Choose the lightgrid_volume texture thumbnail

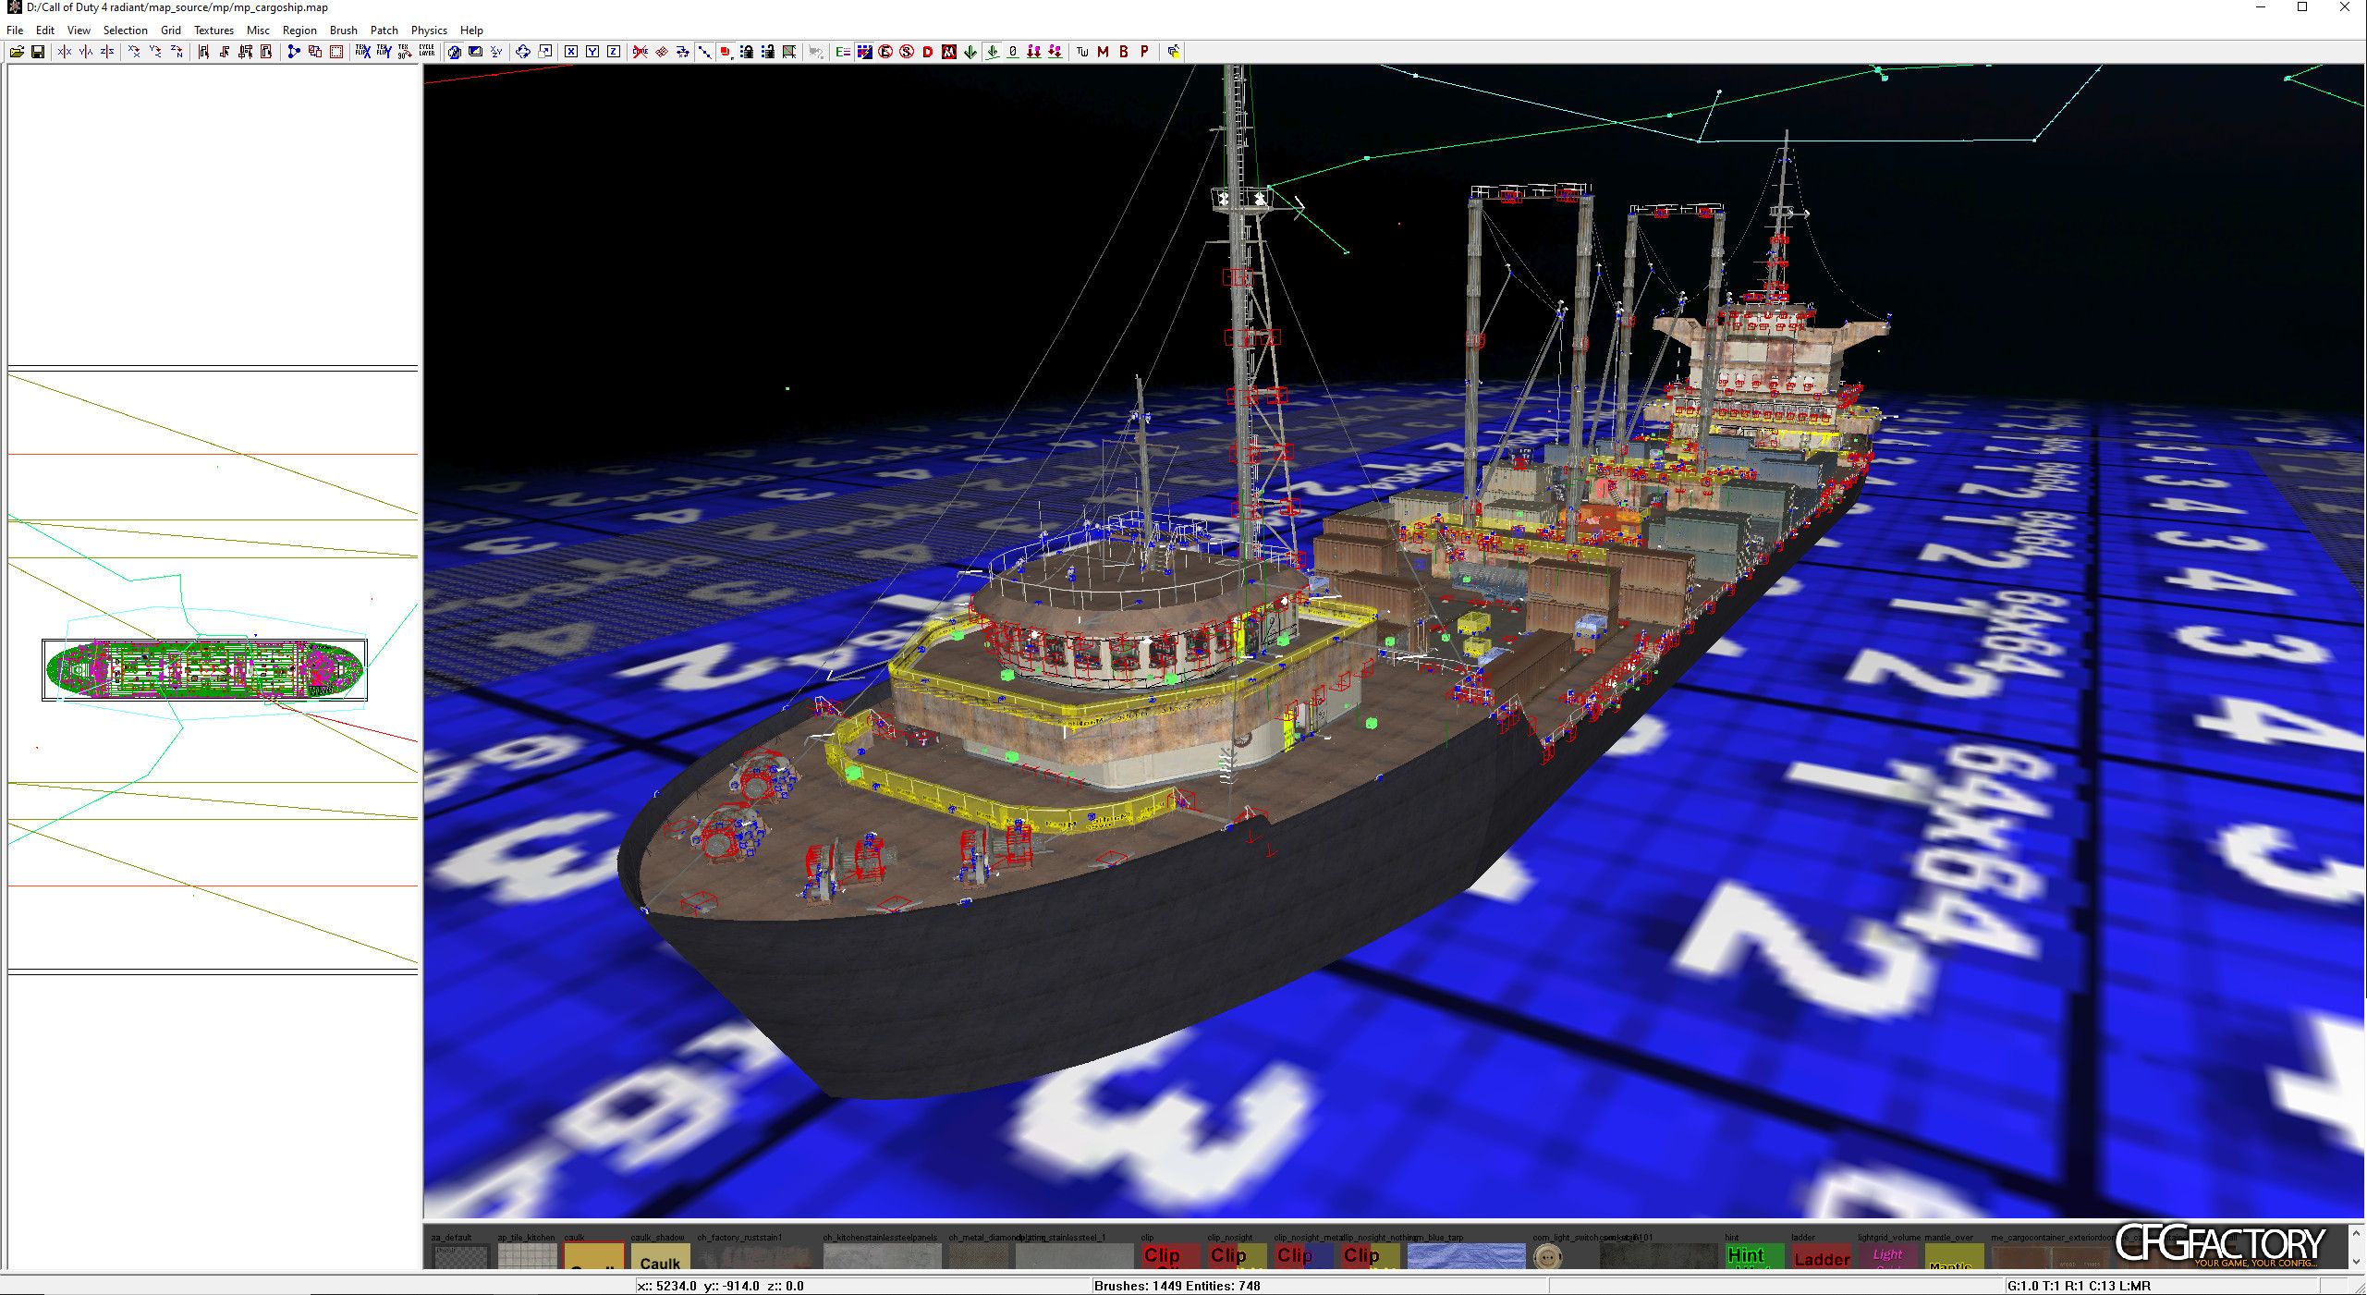point(1887,1255)
